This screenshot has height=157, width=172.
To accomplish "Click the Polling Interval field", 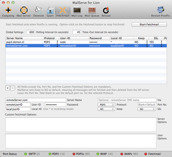I will [31, 32].
